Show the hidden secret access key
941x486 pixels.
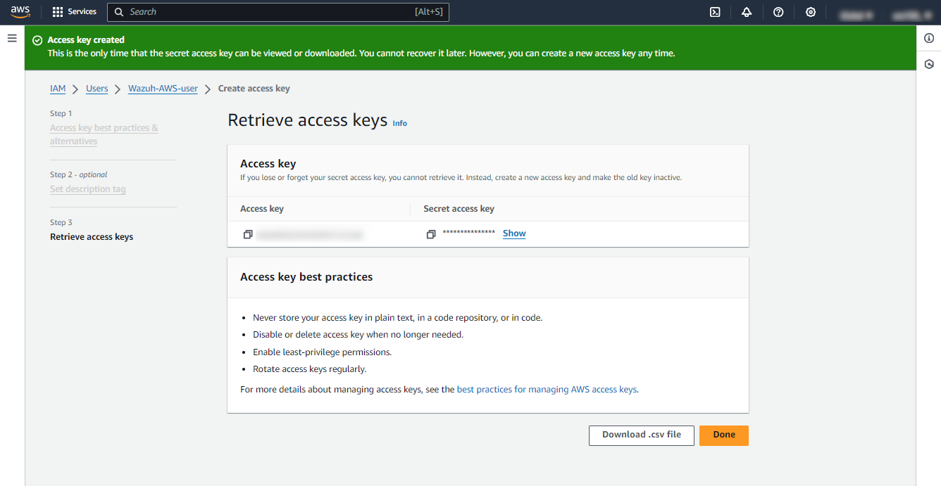(513, 233)
